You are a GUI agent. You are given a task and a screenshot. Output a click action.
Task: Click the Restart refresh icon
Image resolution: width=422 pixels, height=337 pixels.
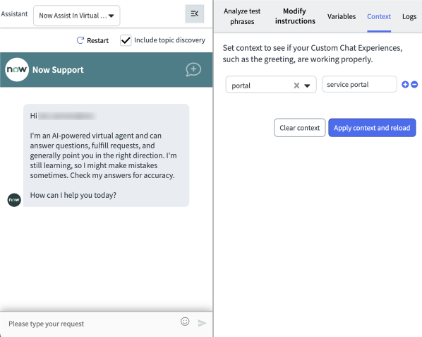80,40
